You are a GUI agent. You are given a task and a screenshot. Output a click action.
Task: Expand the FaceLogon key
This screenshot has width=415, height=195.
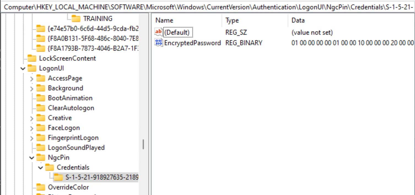point(32,128)
